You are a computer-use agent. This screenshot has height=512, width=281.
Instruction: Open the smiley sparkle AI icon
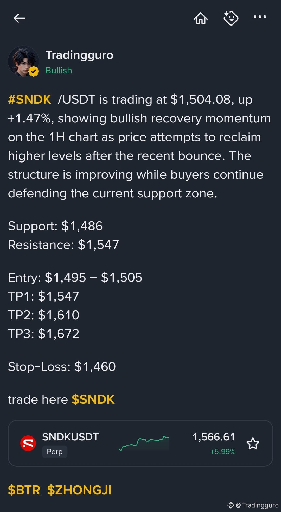(x=231, y=18)
